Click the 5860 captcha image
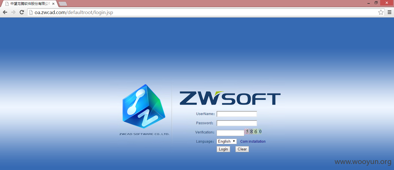The image size is (394, 170). [x=253, y=132]
